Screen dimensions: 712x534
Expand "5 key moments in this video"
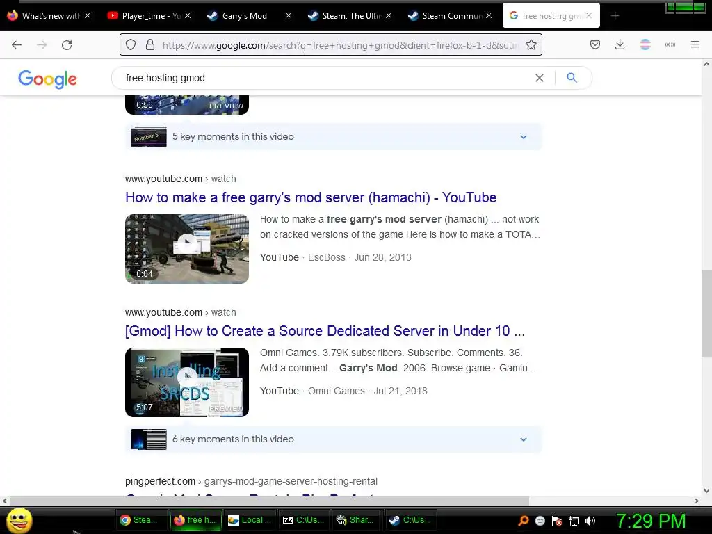pyautogui.click(x=333, y=137)
